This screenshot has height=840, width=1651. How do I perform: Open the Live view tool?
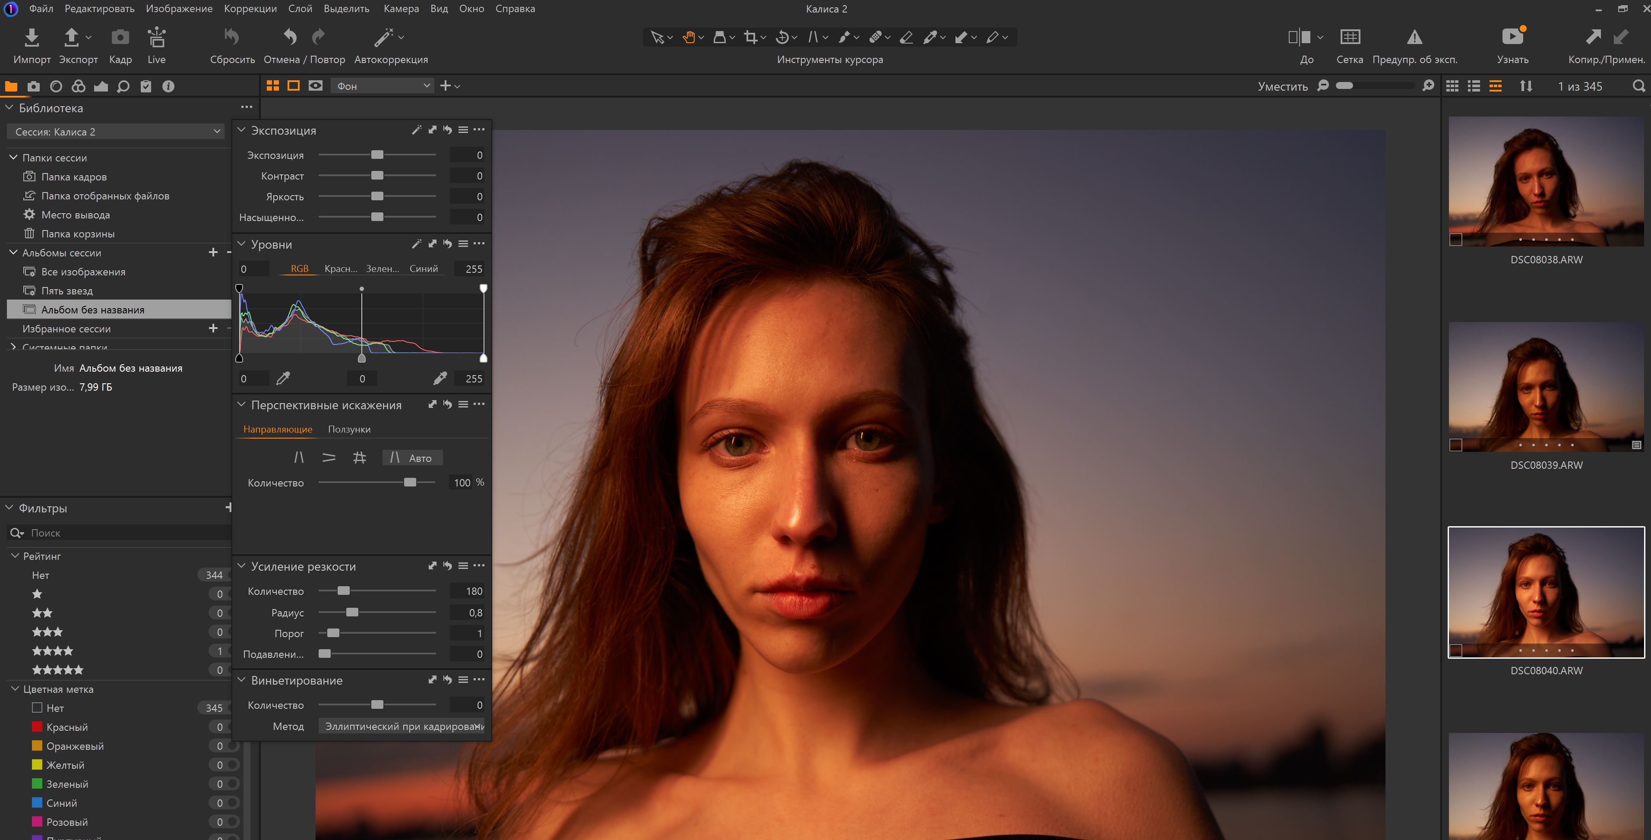click(x=156, y=37)
